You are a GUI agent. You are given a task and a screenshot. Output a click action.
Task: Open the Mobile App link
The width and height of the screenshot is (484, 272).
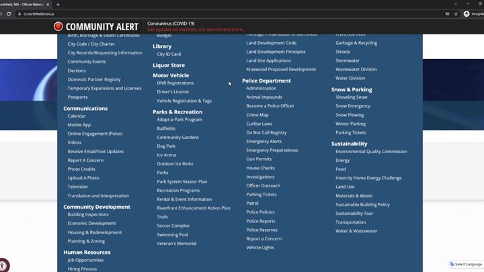79,125
